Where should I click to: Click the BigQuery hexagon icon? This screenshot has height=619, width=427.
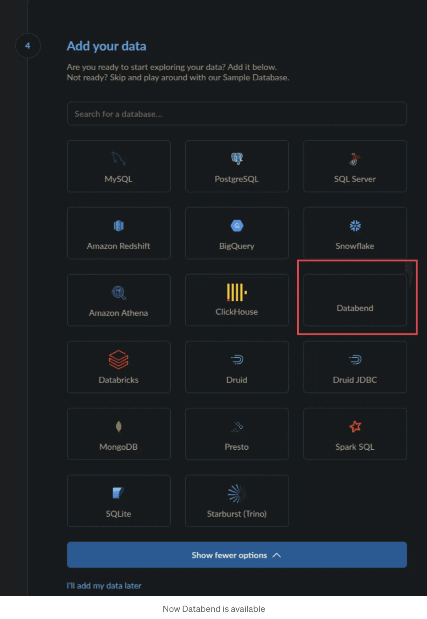pos(237,226)
